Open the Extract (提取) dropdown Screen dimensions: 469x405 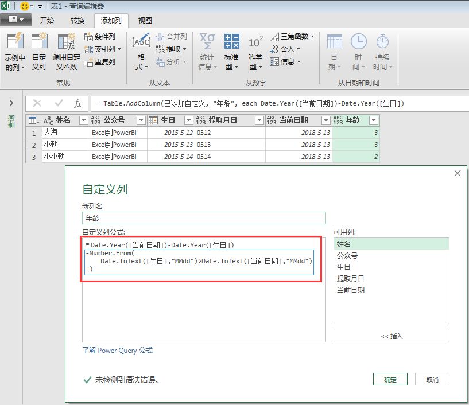(x=184, y=49)
